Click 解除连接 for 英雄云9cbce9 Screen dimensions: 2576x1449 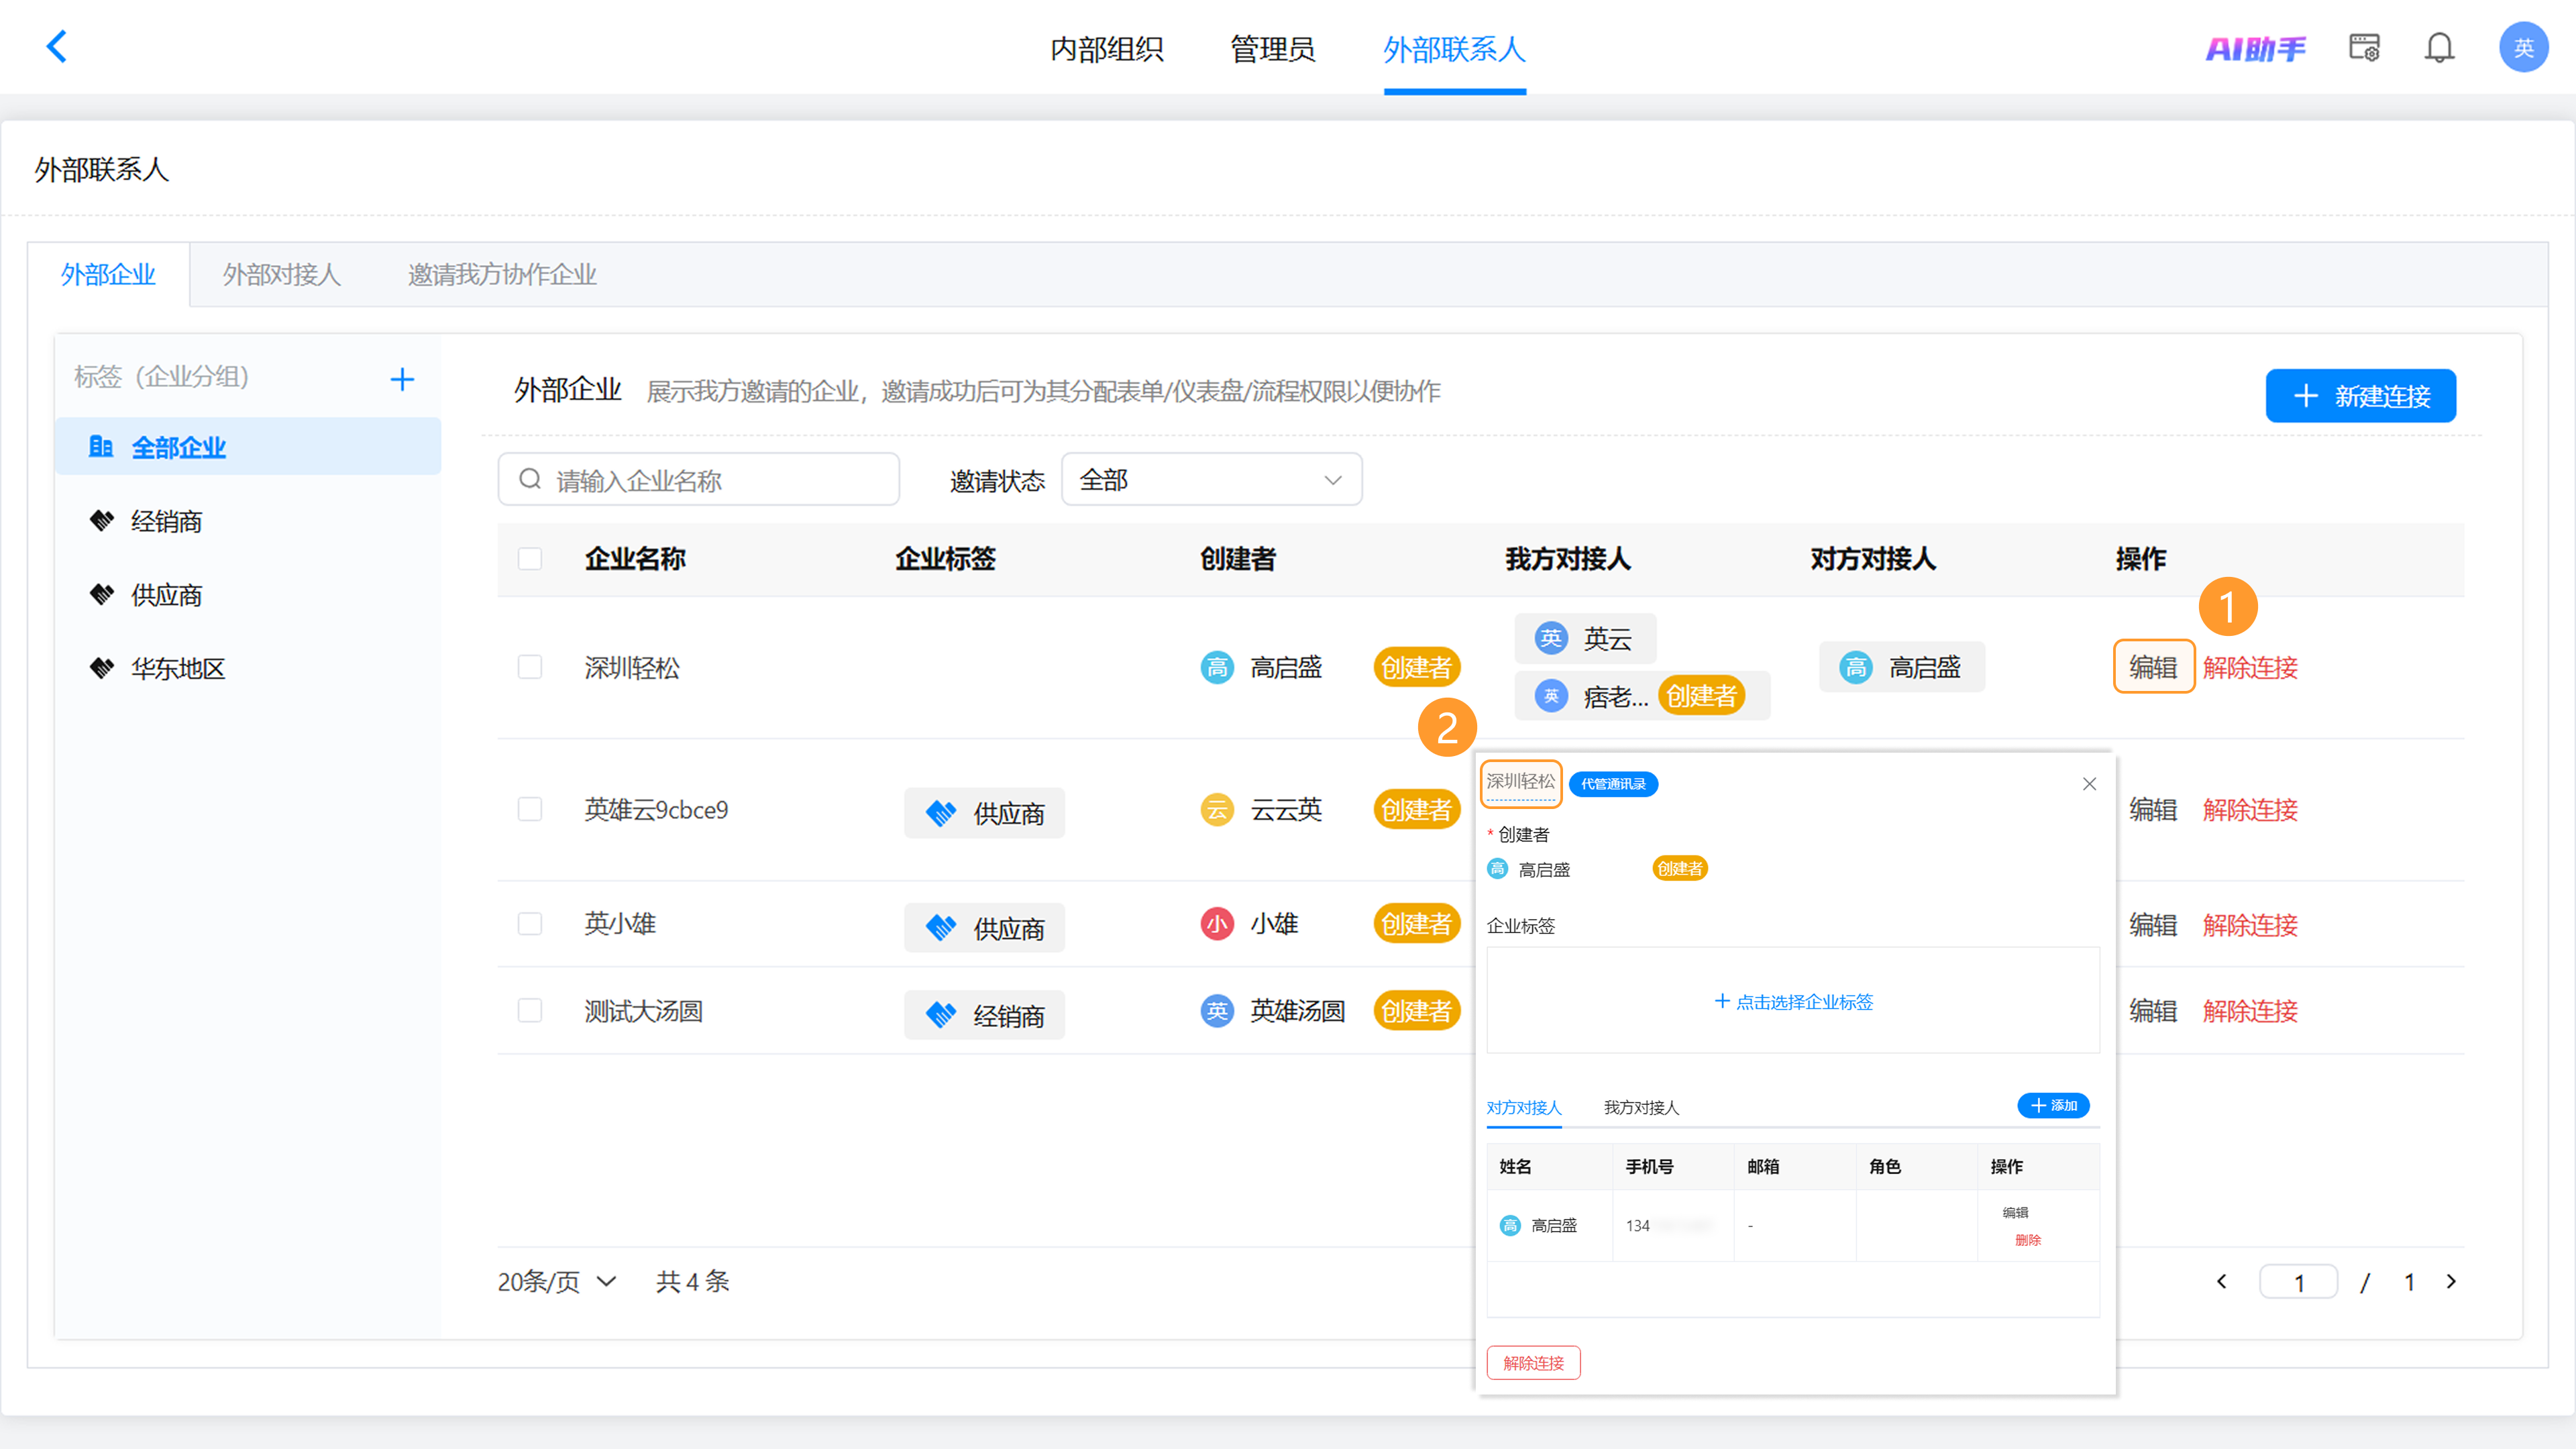(x=2250, y=809)
